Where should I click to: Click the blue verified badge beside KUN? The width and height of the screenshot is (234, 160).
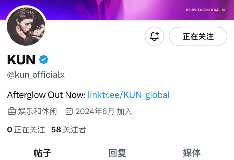click(x=44, y=60)
